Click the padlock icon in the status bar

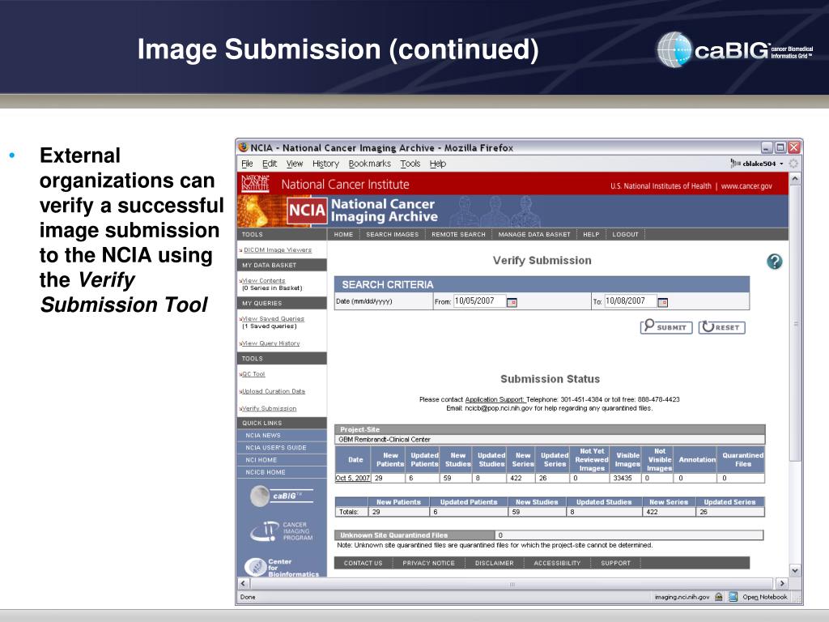(x=719, y=597)
